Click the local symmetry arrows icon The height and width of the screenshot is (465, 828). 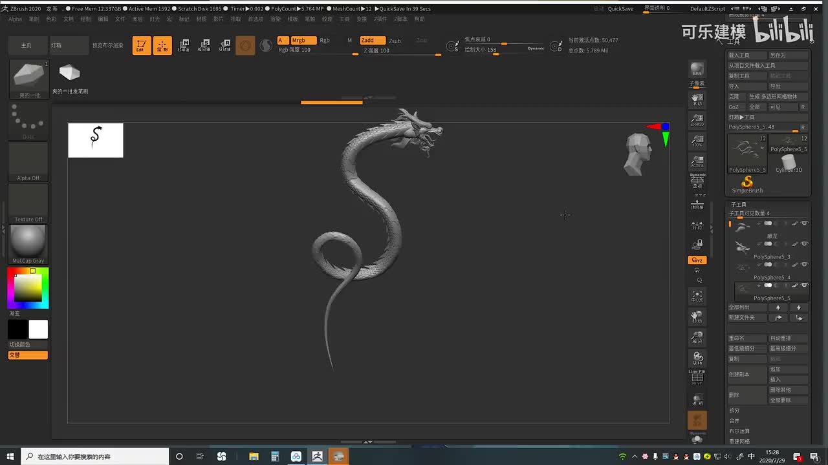point(697,225)
